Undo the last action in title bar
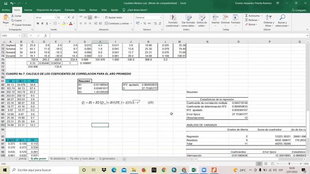Screen dimensions: 310x174 tap(12, 3)
